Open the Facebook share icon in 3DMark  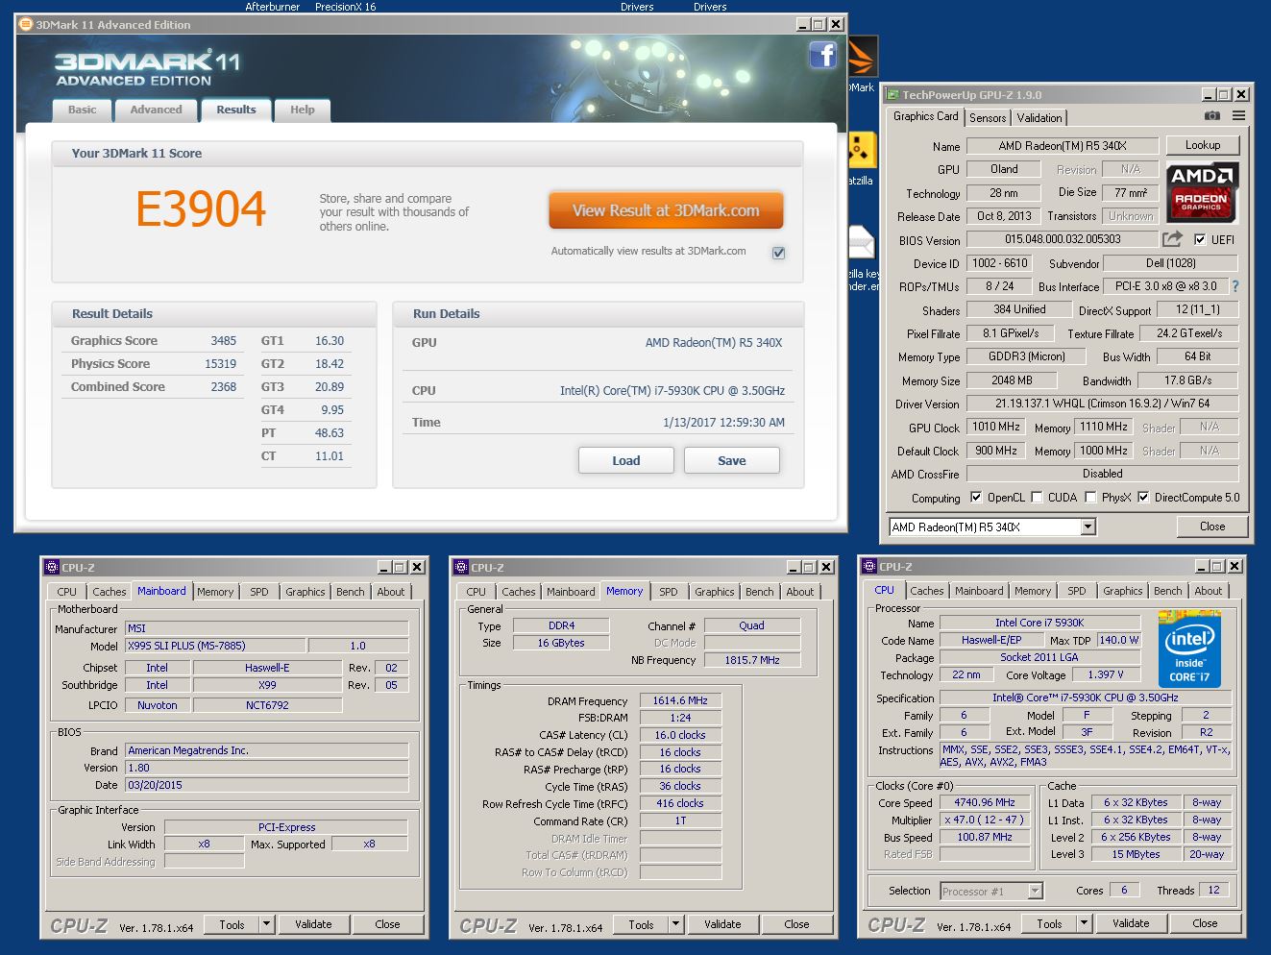tap(822, 55)
